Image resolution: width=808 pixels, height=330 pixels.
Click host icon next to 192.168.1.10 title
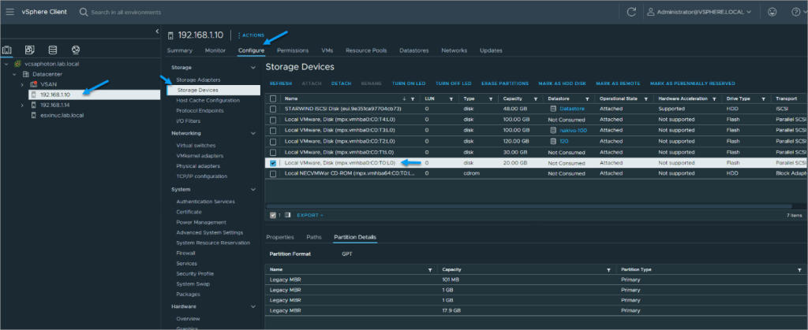click(x=170, y=35)
